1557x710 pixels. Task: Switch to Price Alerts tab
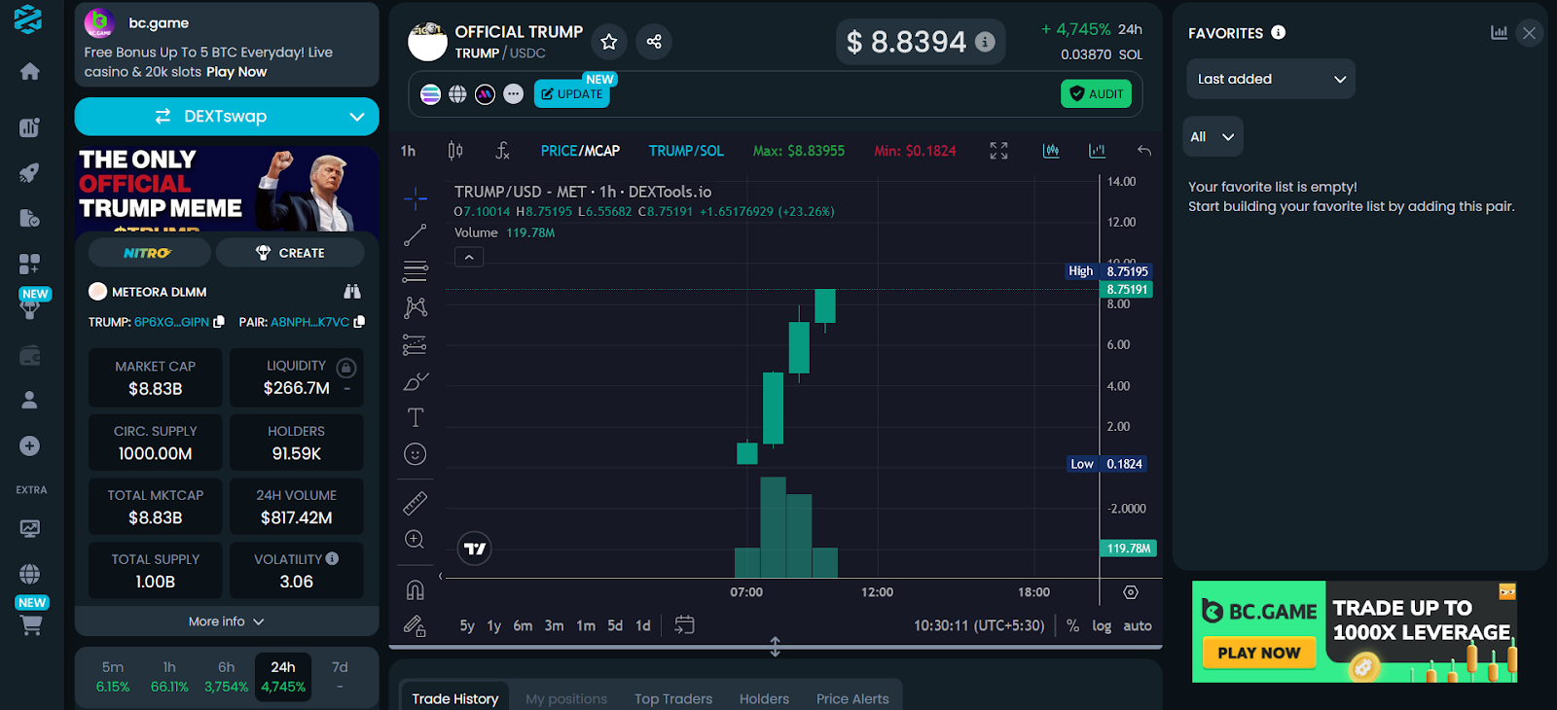tap(852, 698)
